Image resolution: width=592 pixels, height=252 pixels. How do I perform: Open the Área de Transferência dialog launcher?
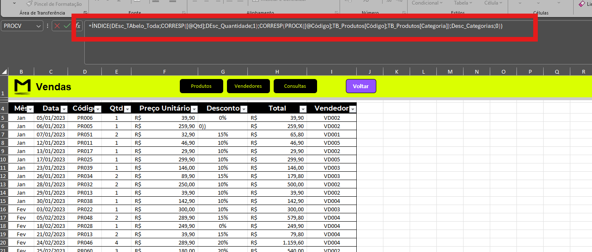pyautogui.click(x=86, y=13)
